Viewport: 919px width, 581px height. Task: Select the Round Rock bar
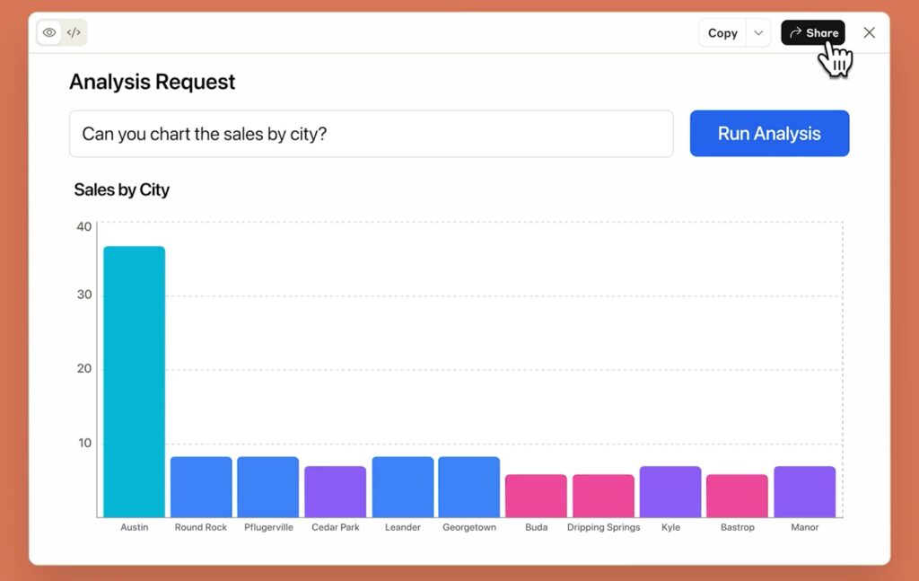pyautogui.click(x=201, y=488)
